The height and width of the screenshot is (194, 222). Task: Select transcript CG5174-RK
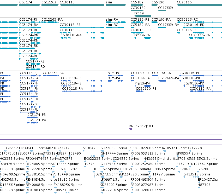29,46
